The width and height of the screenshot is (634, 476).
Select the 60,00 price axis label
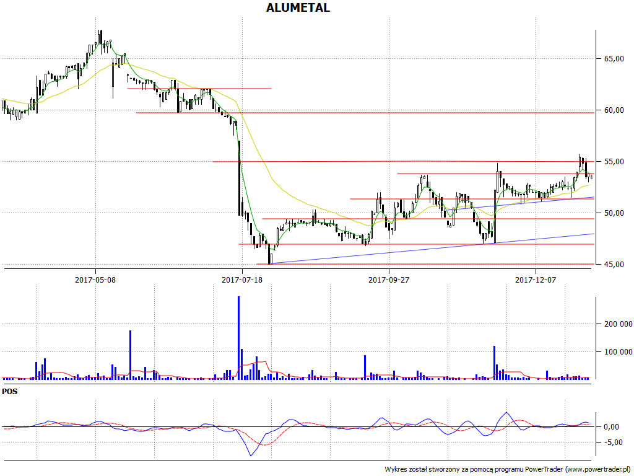pyautogui.click(x=614, y=110)
